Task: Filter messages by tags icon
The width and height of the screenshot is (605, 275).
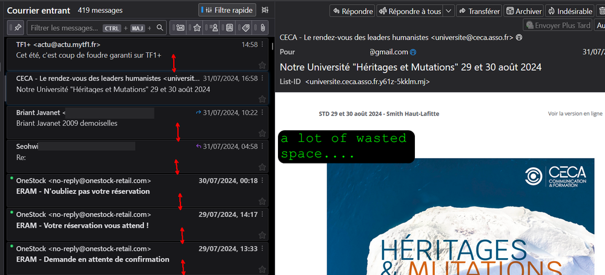Action: click(x=246, y=28)
